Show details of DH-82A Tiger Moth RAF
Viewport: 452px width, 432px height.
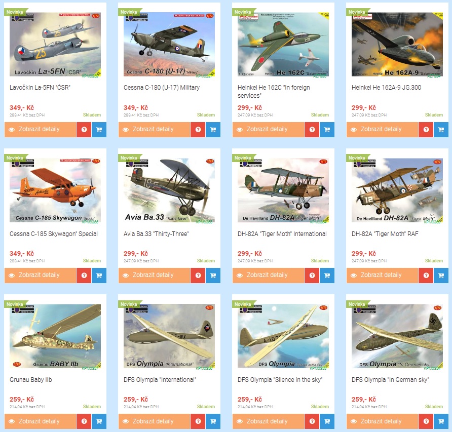click(x=382, y=275)
